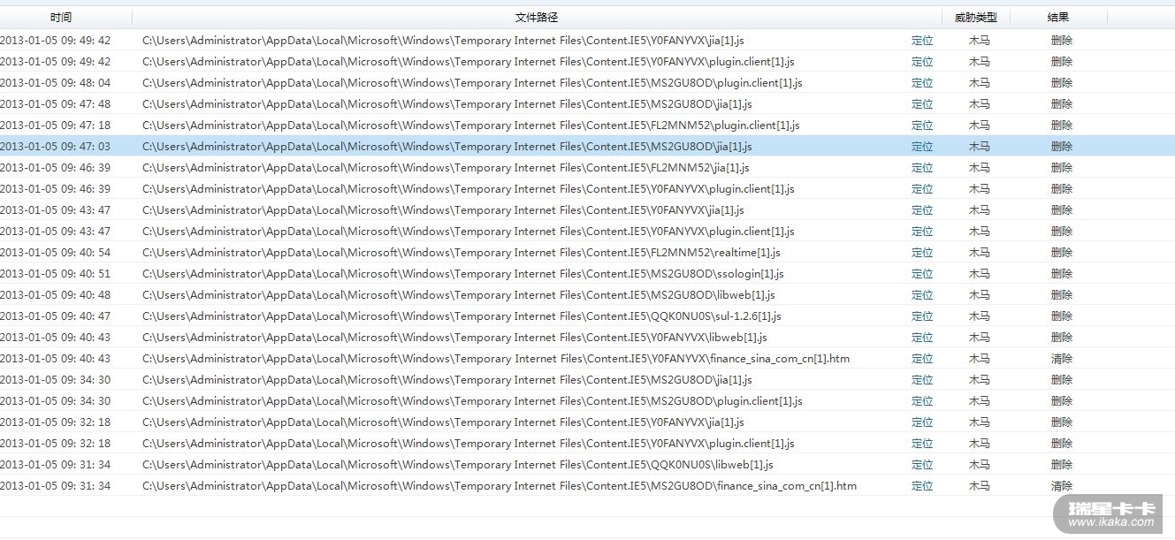Click 定位 for 09:32:18 plugin.client[1].js row
This screenshot has width=1175, height=540.
tap(922, 444)
